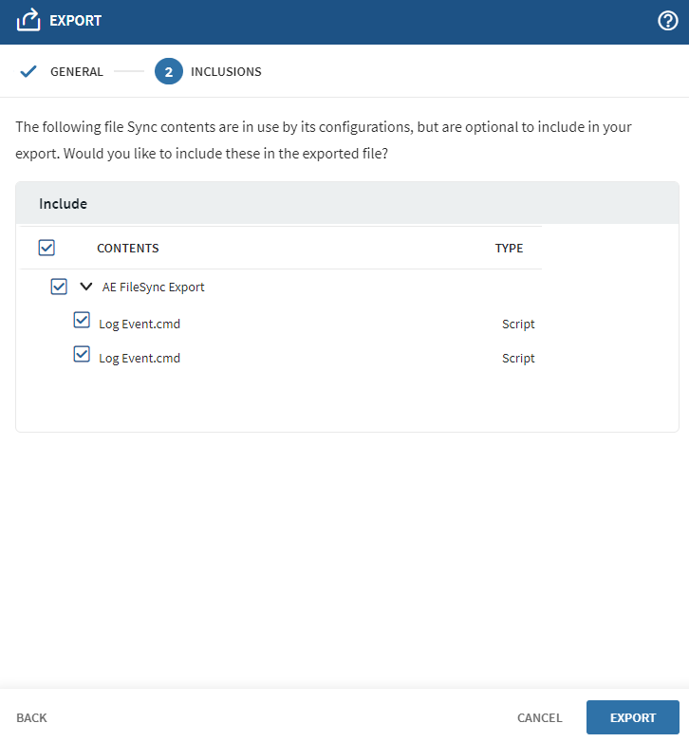Screen dimensions: 689x742
Task: Click the Export arrow icon in the header
Action: [x=28, y=20]
